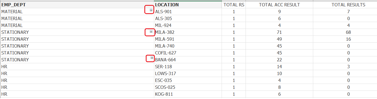Select STATIONARY in the BANA-664 row
The image size is (377, 99).
(x=77, y=60)
